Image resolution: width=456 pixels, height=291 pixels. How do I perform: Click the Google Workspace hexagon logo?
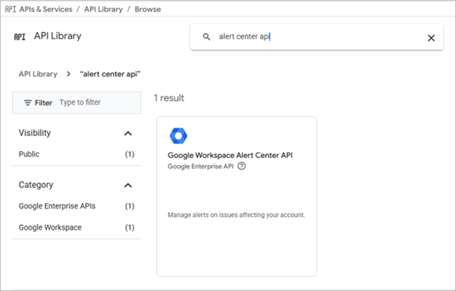(178, 135)
